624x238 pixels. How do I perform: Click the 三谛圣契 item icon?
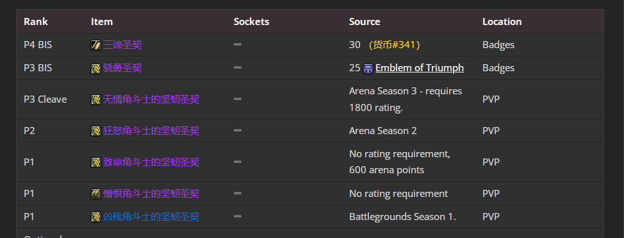click(95, 45)
